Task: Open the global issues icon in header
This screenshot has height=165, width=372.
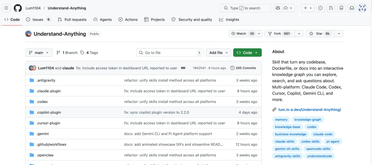Action: (x=320, y=8)
